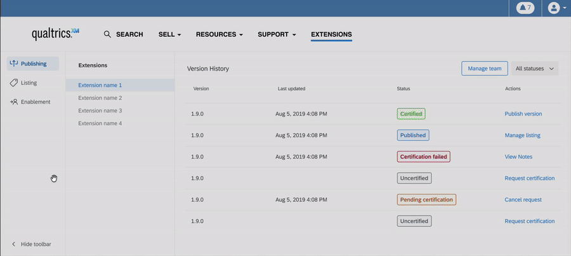Click the Publish version link
Image resolution: width=571 pixels, height=256 pixels.
coord(523,114)
